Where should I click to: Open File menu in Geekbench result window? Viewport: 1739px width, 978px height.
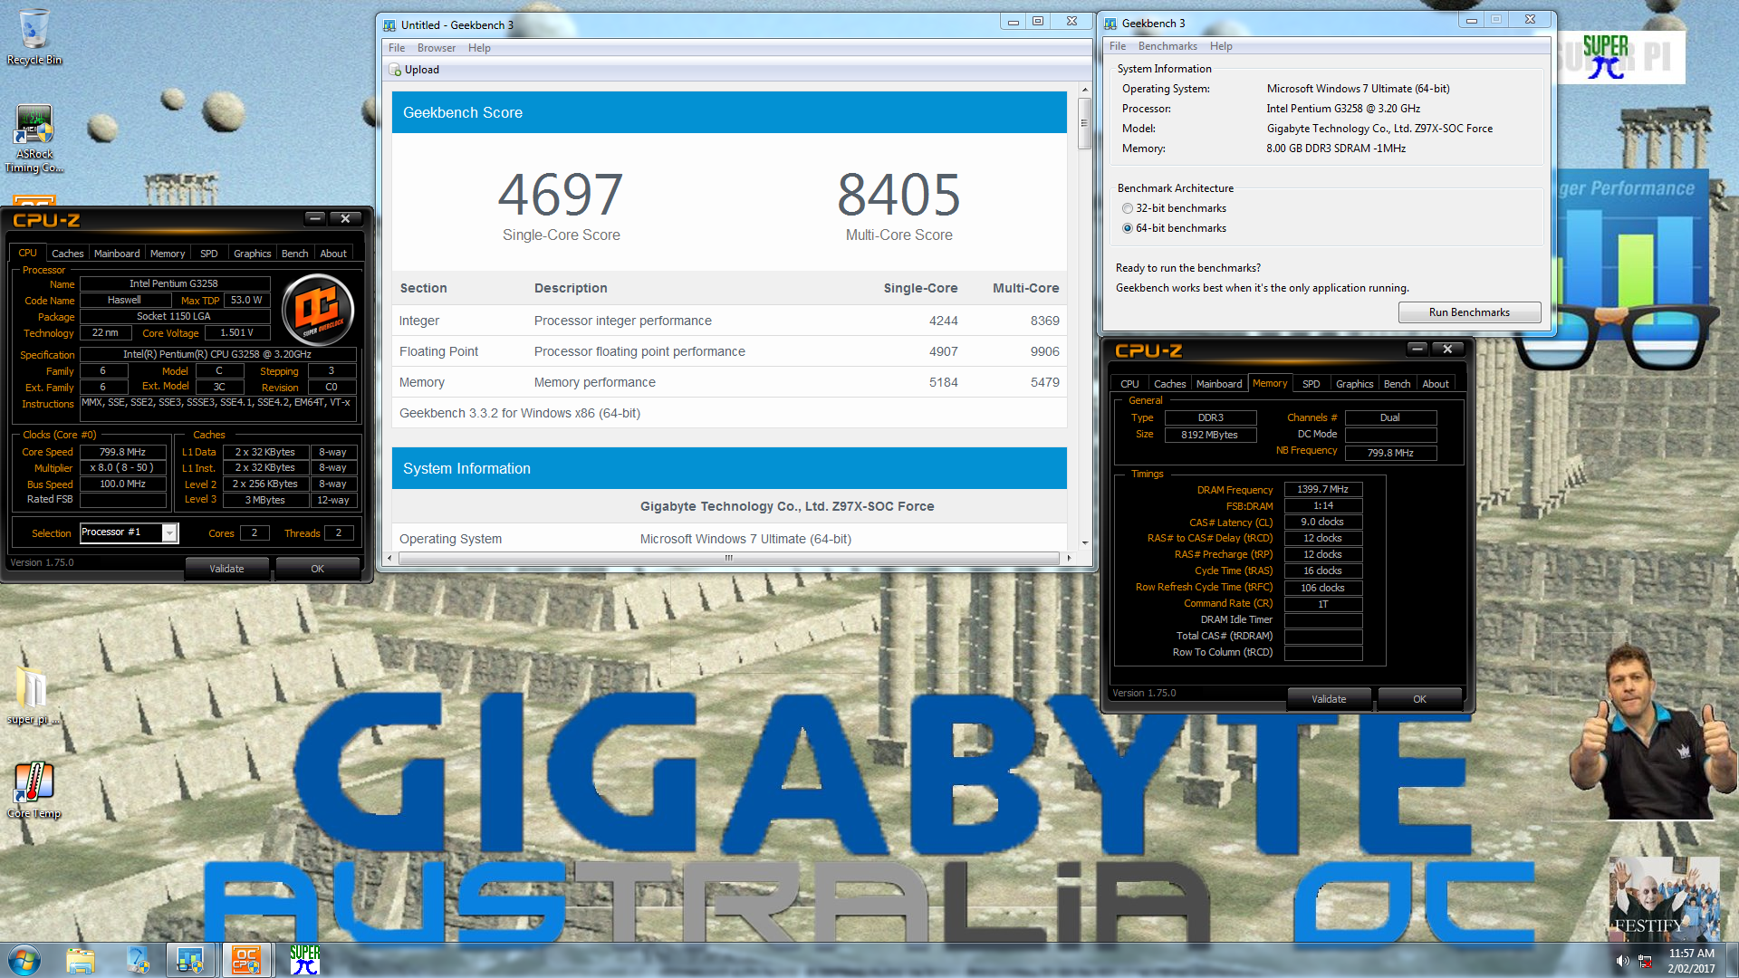(397, 48)
